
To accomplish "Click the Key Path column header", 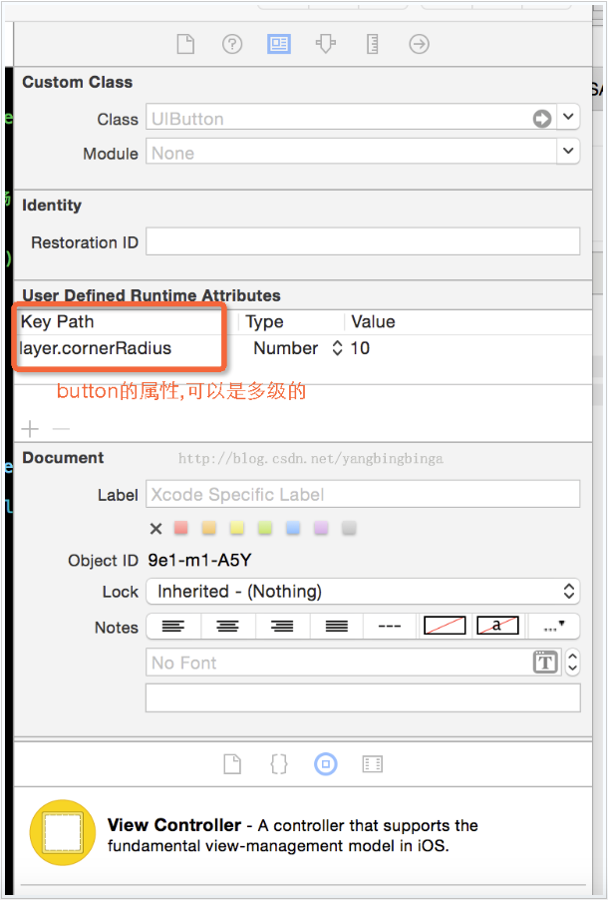I will 58,321.
